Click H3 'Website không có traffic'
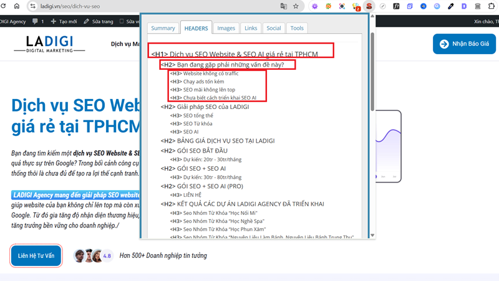The height and width of the screenshot is (281, 499). point(205,74)
